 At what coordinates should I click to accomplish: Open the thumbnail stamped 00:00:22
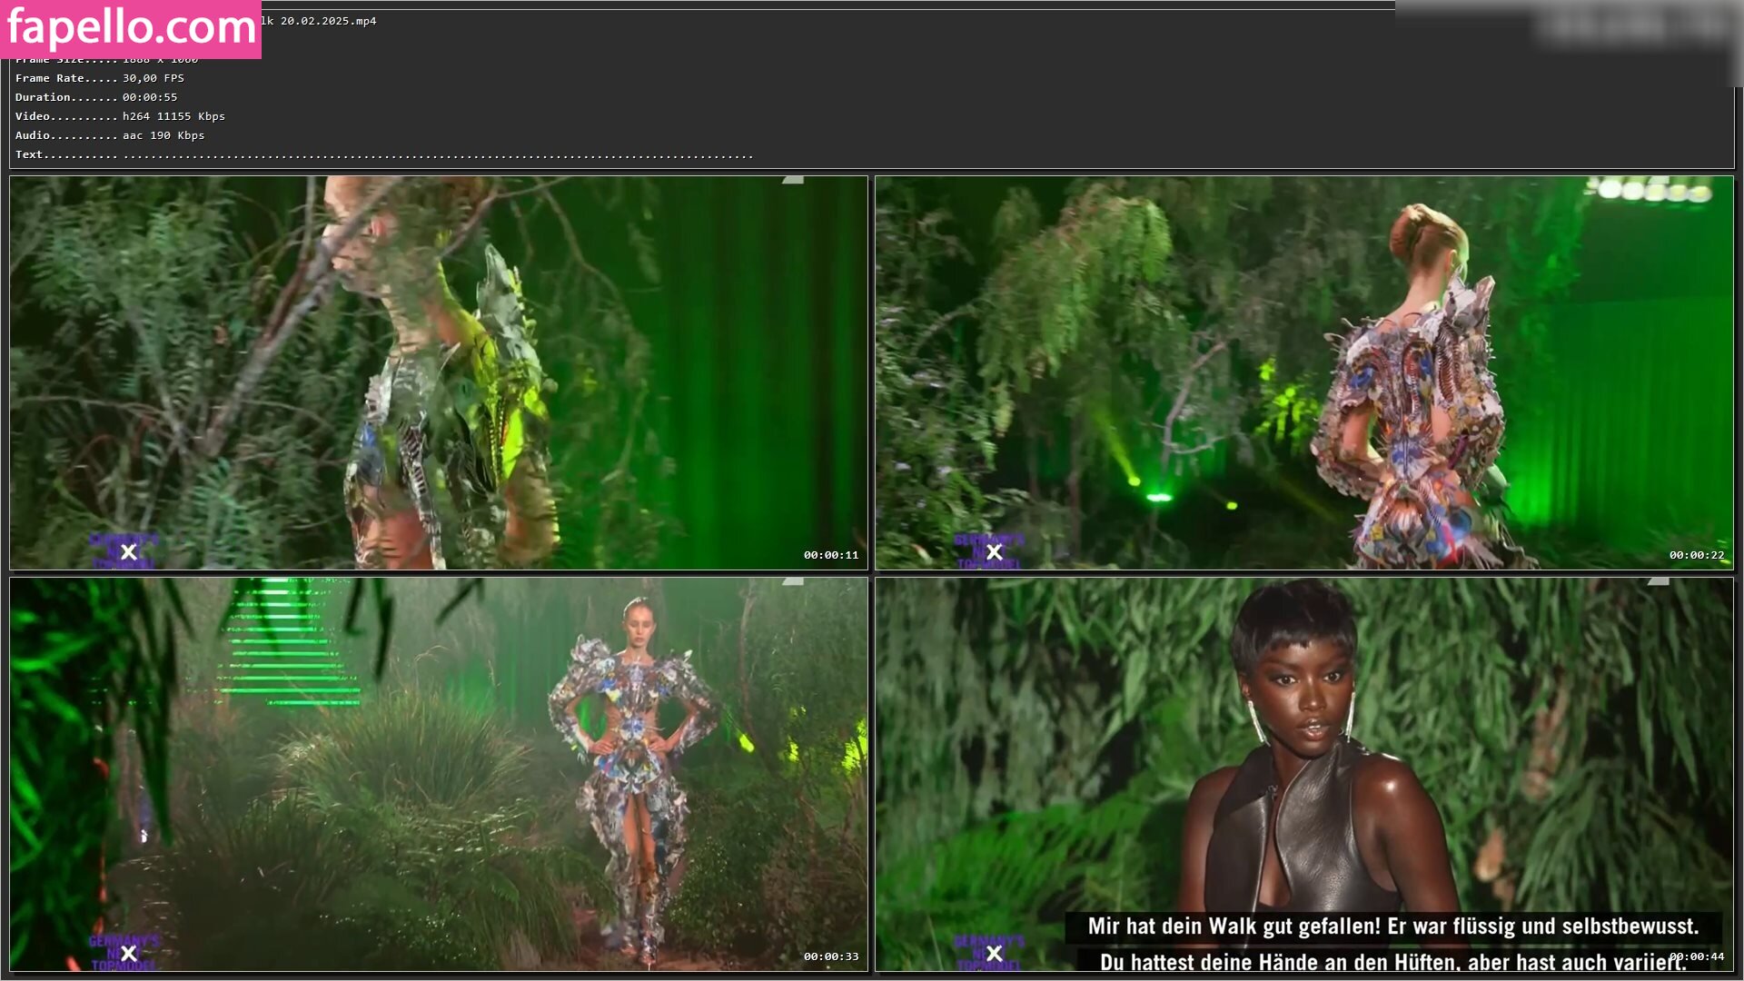point(1303,372)
